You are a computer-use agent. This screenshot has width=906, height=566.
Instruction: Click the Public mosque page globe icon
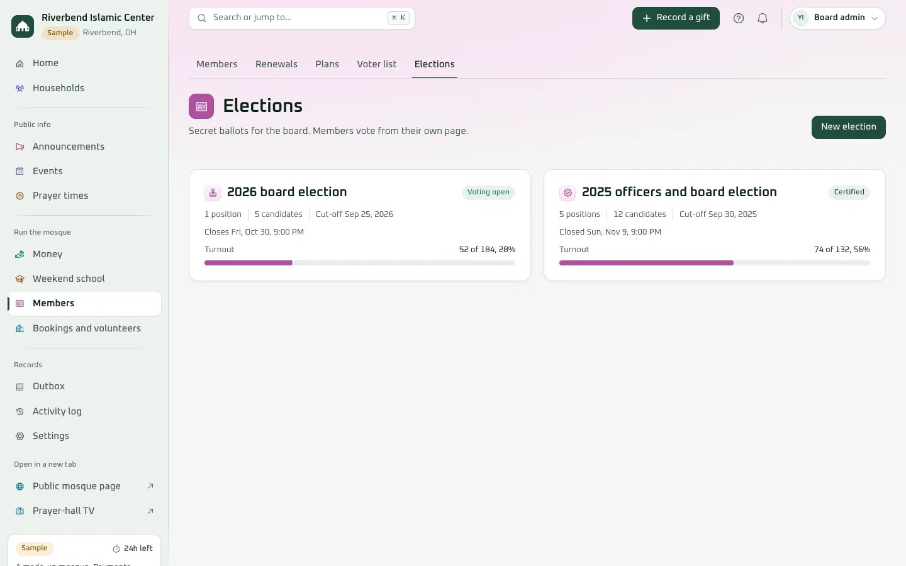20,487
